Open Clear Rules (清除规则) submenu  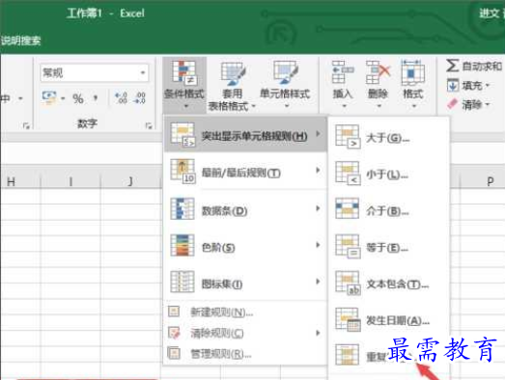pyautogui.click(x=245, y=333)
